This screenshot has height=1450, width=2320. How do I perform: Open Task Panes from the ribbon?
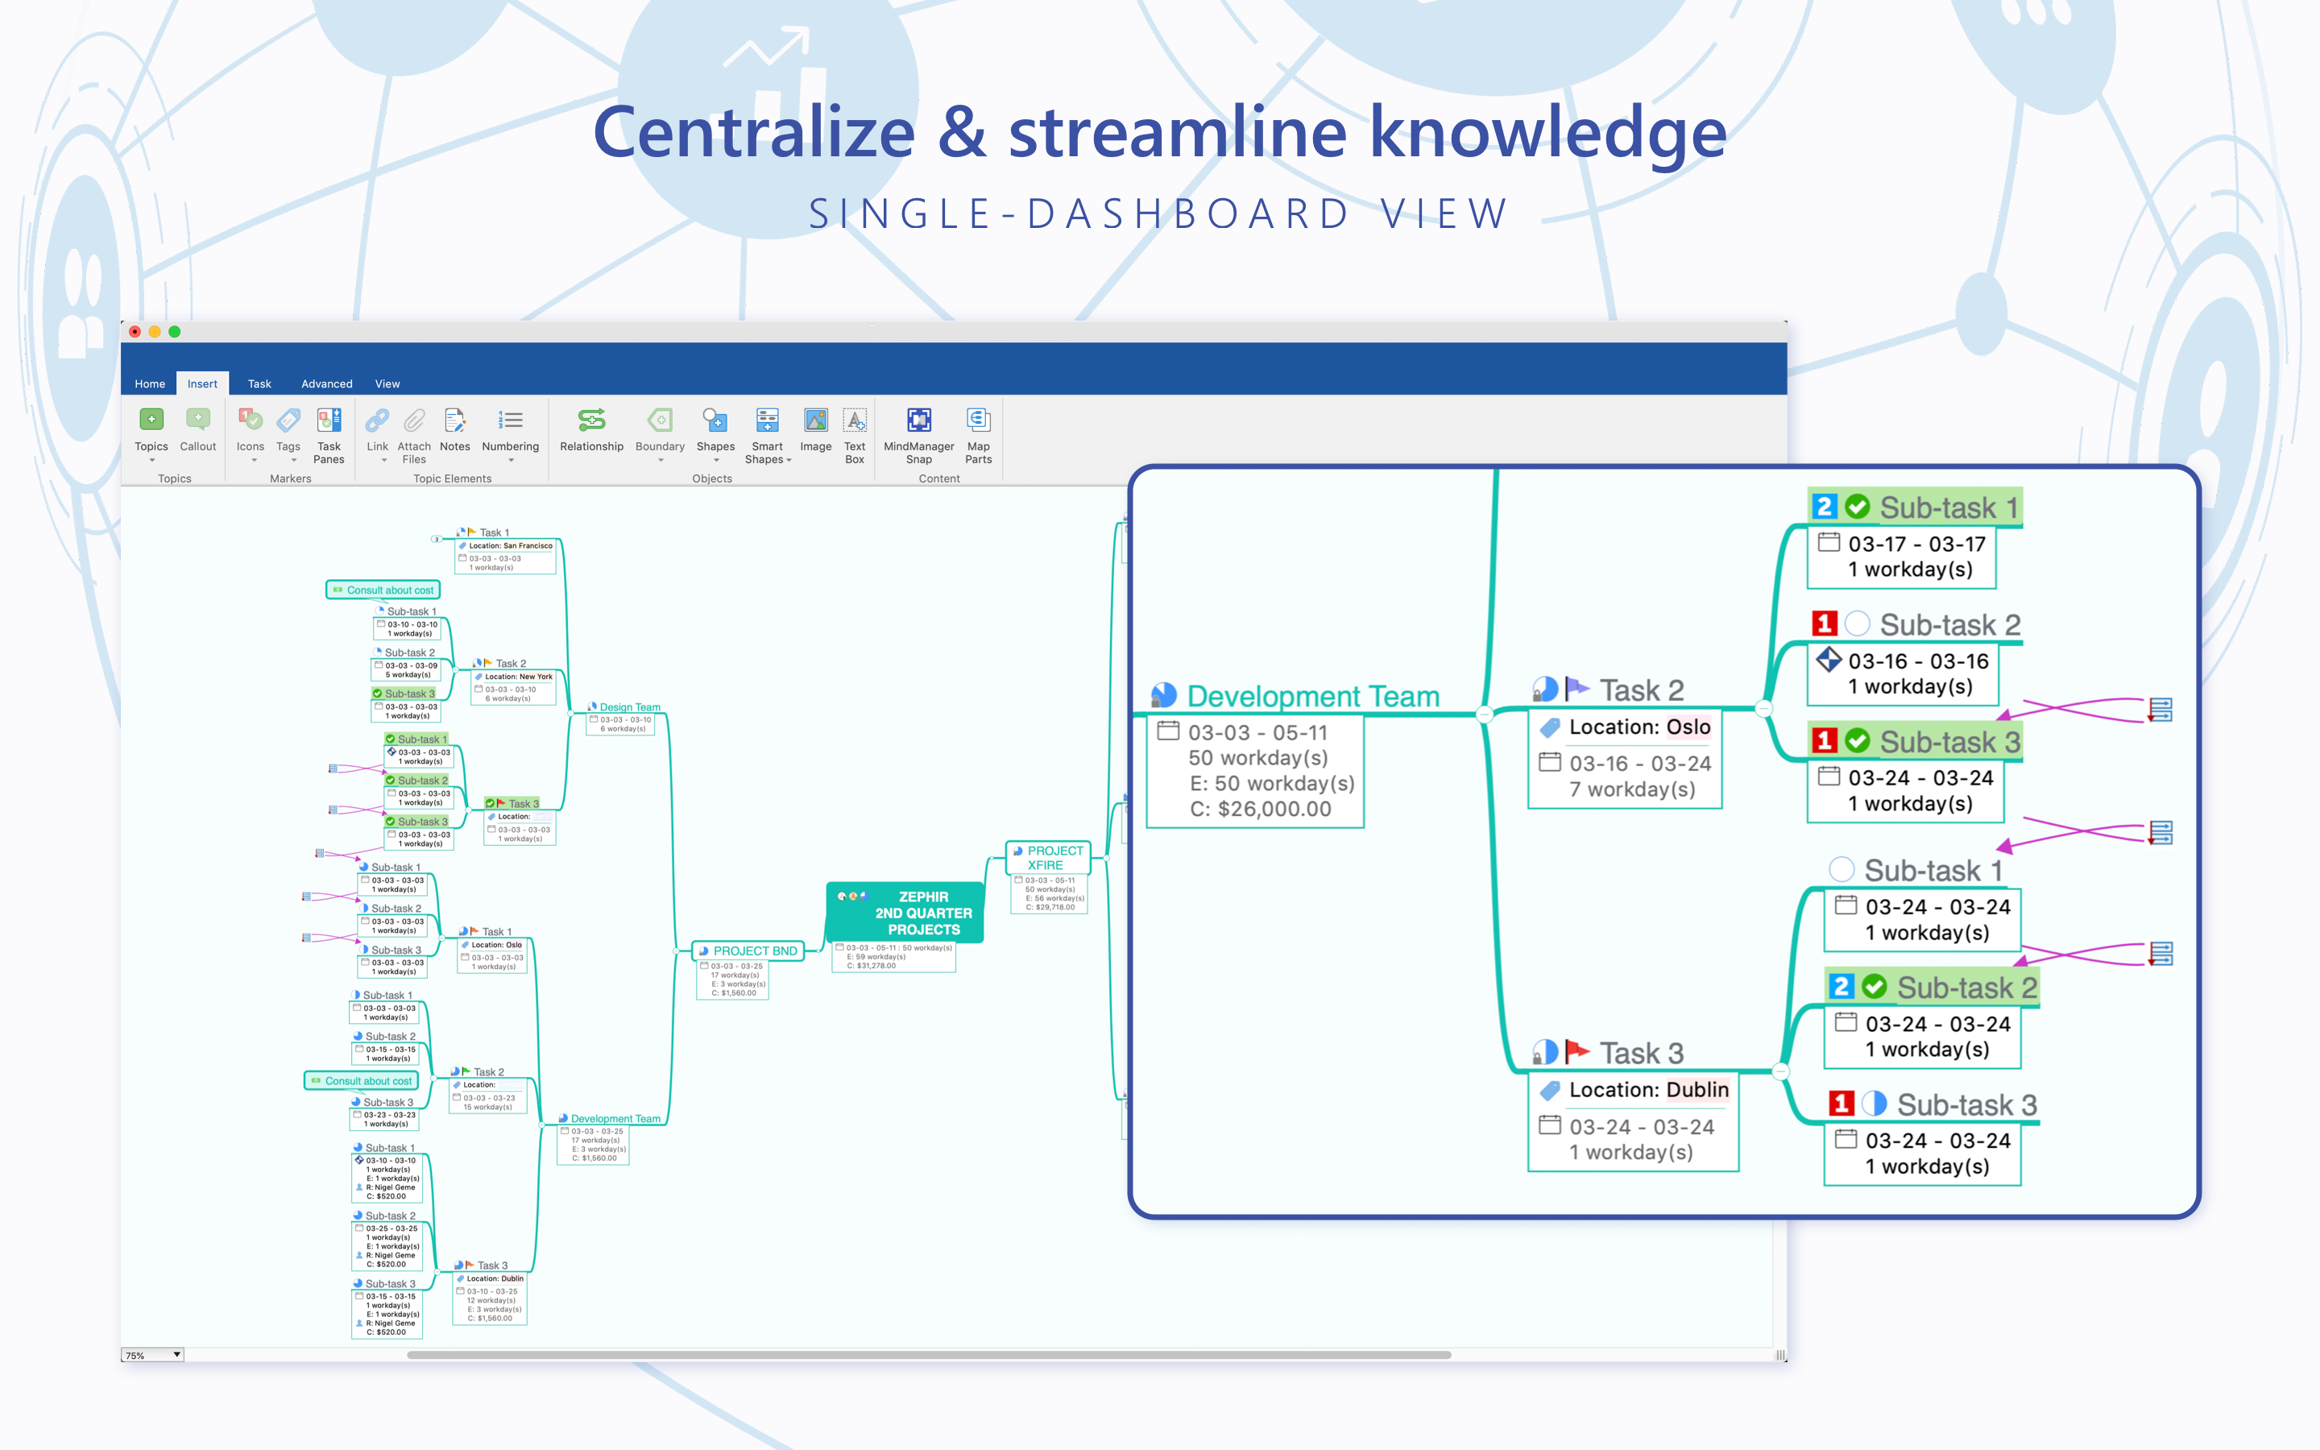click(329, 420)
